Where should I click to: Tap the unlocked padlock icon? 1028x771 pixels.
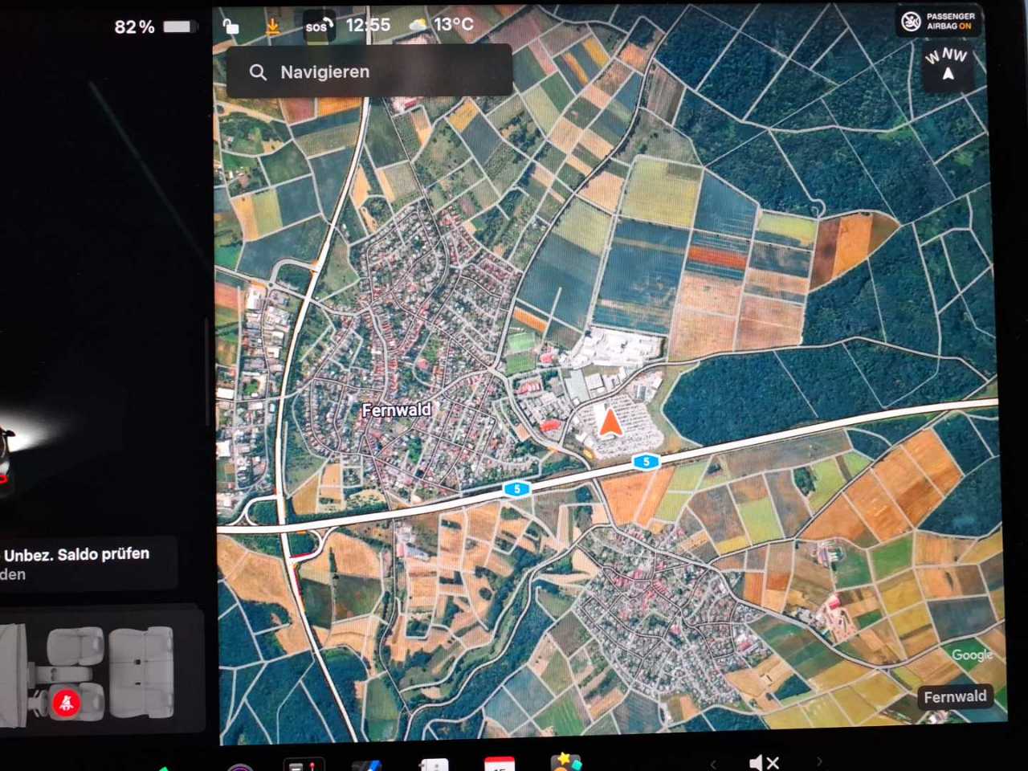click(x=230, y=27)
